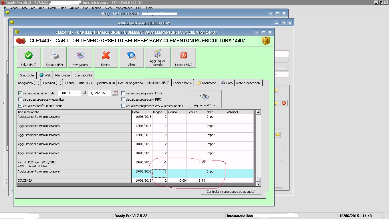The height and width of the screenshot is (219, 389).
Task: Enable Visualizza progressivi LIFO option
Action: coord(123,93)
